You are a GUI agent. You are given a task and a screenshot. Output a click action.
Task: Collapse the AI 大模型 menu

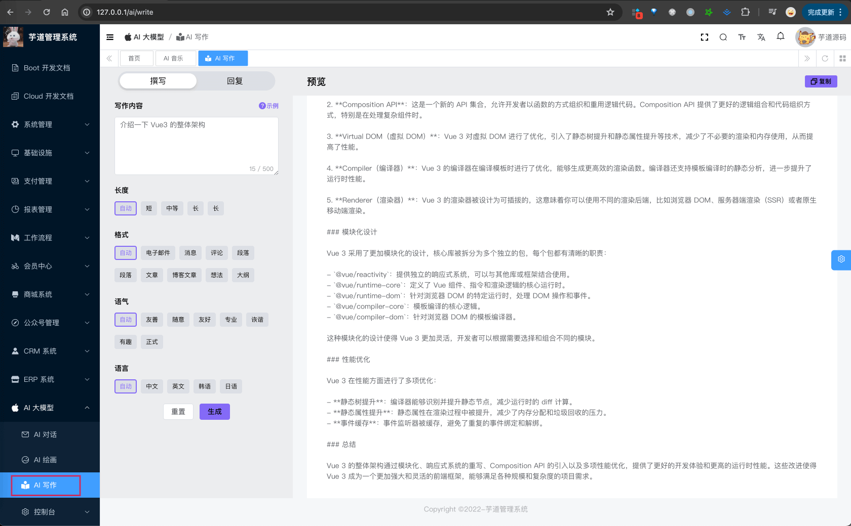click(x=50, y=408)
